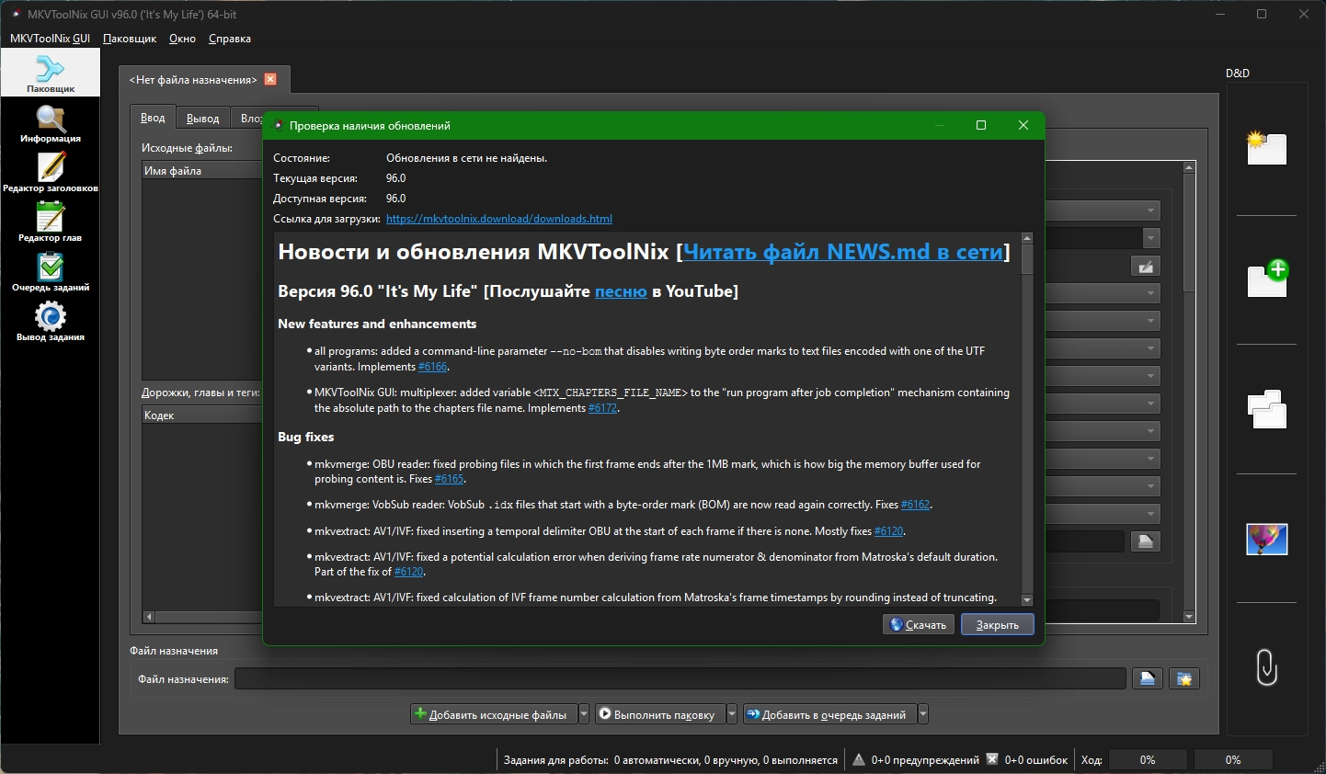
Task: Click the '0+0 предупреждений' status text
Action: pyautogui.click(x=925, y=760)
